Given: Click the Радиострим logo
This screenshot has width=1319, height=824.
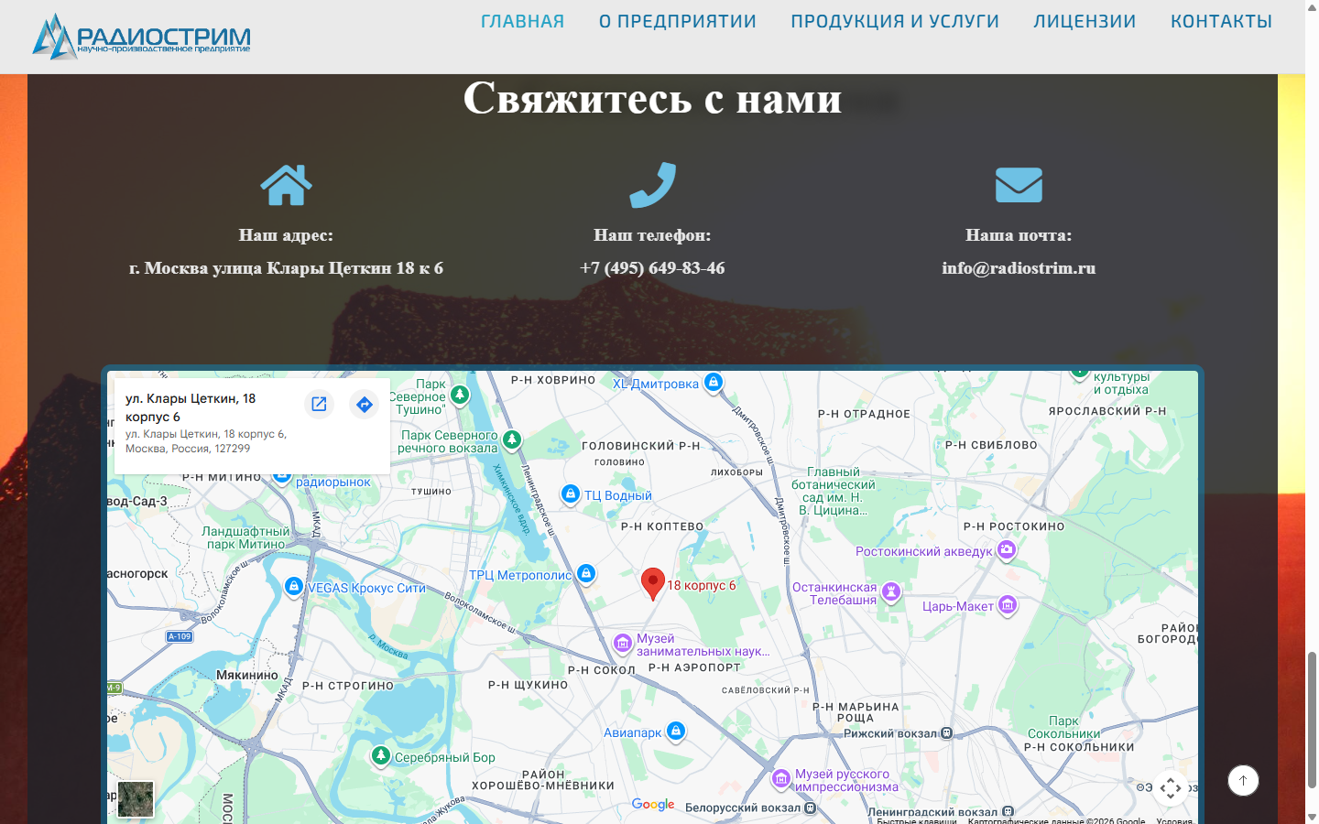Looking at the screenshot, I should click(x=141, y=37).
